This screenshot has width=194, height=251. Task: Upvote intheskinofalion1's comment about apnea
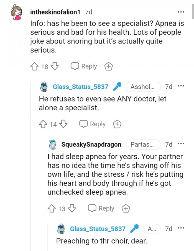tap(34, 66)
